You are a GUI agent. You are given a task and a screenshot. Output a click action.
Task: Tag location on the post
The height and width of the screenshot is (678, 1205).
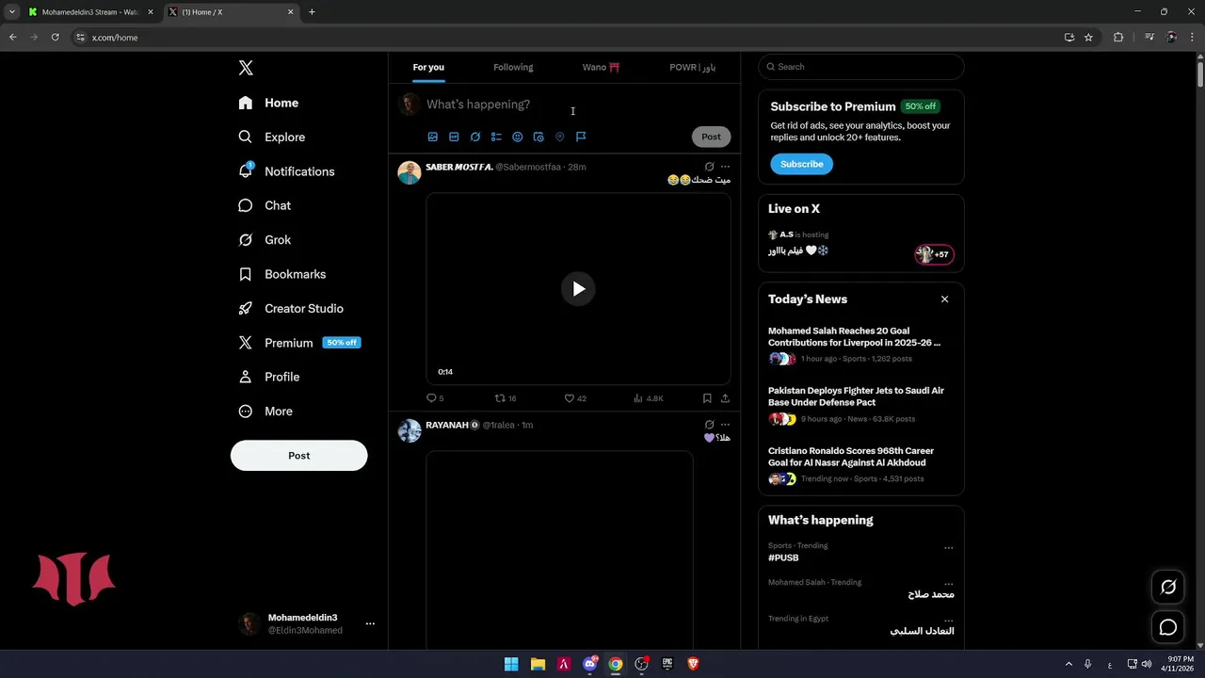(559, 137)
